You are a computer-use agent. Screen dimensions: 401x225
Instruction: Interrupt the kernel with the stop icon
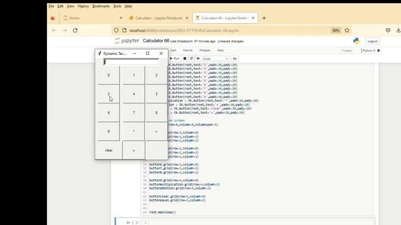coord(185,59)
